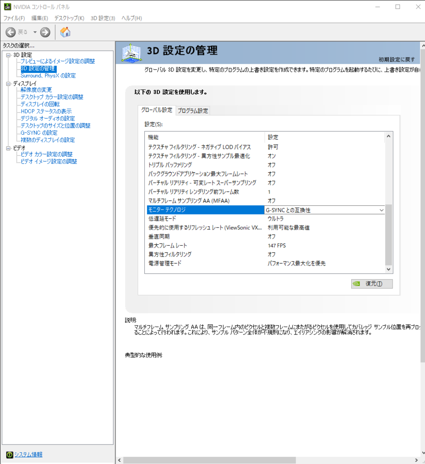Image resolution: width=425 pixels, height=464 pixels.
Task: Select the 電源管理モード row
Action: [x=266, y=263]
